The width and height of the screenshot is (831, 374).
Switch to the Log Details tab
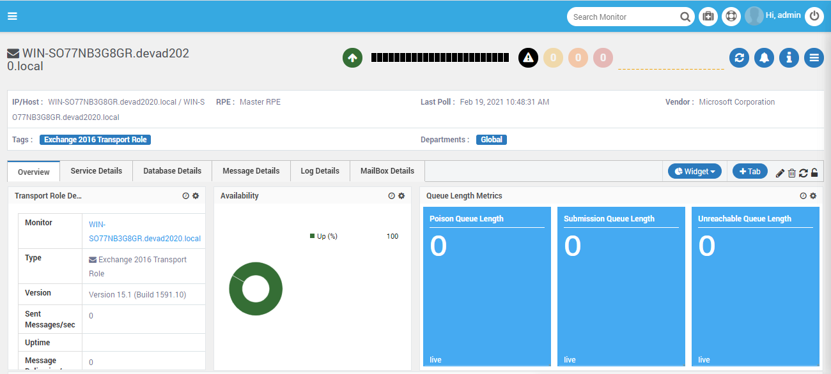click(x=320, y=171)
